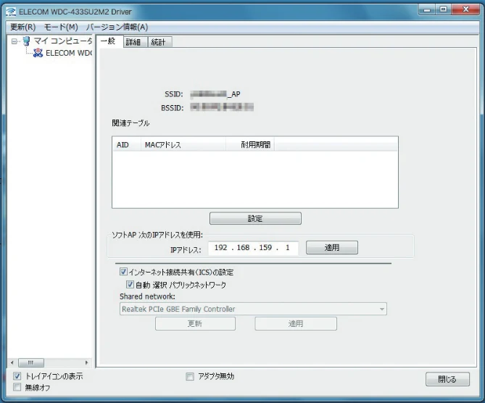Close the window with the X button
The image size is (485, 403).
tap(465, 9)
